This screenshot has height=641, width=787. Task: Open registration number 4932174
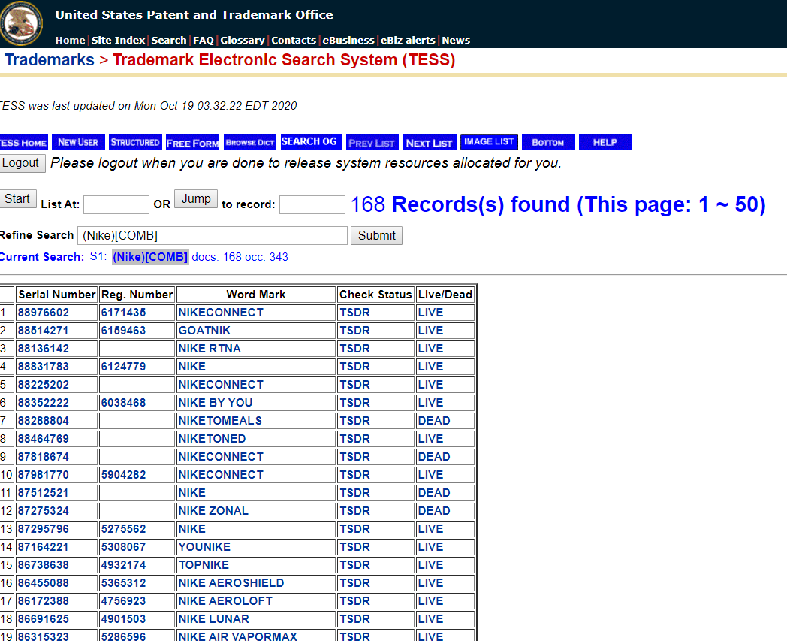123,566
